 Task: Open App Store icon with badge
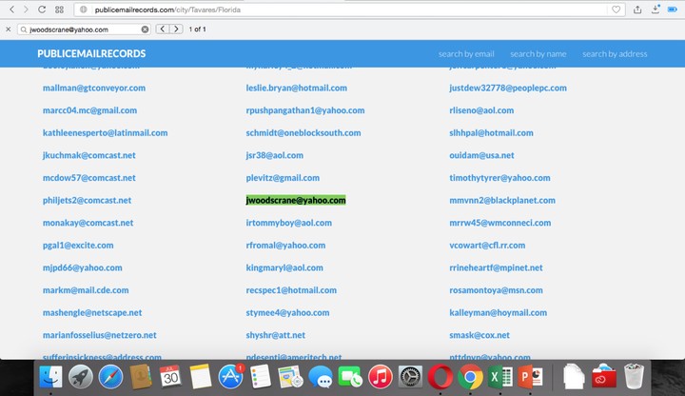point(230,376)
